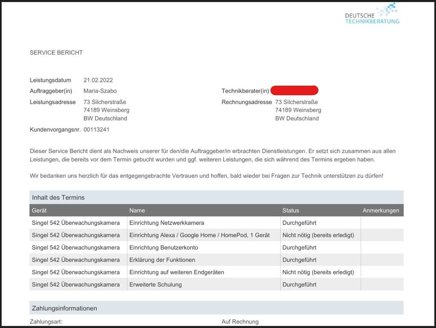Click the Zahlungsinformationen section header
The width and height of the screenshot is (436, 328).
point(216,308)
